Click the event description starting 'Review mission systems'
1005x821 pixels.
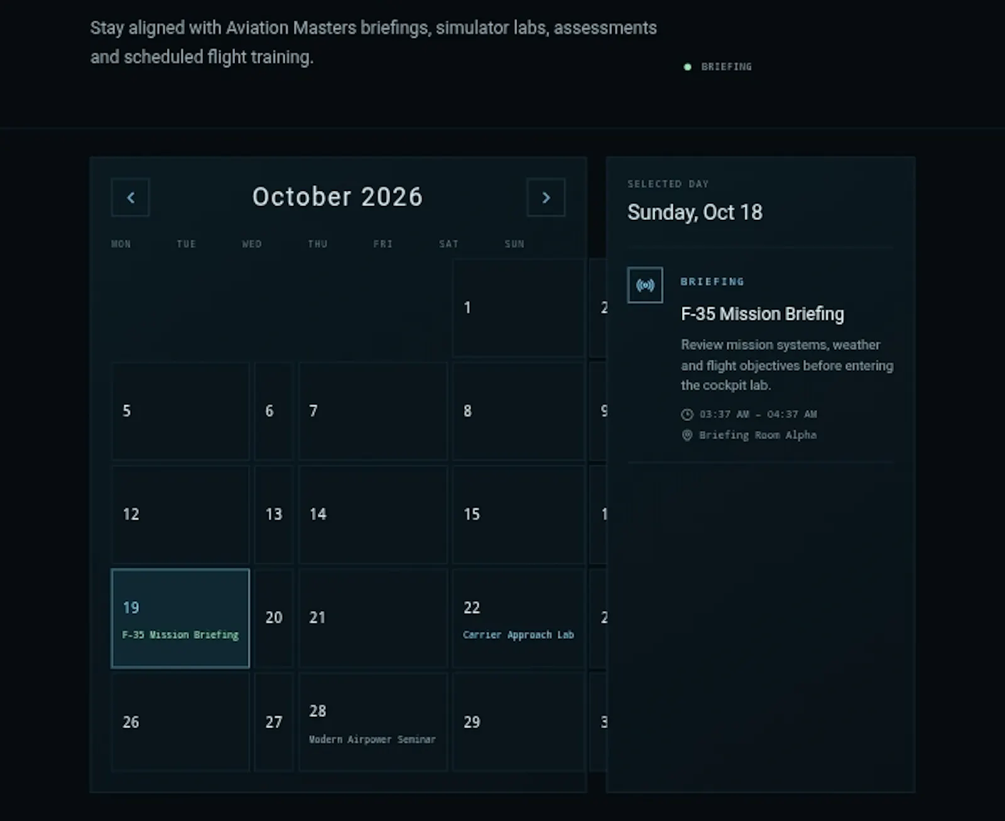click(x=787, y=365)
